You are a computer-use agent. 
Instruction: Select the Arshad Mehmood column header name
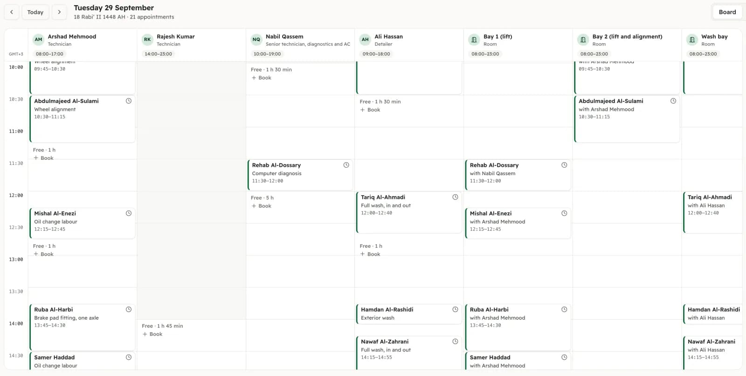(x=72, y=36)
